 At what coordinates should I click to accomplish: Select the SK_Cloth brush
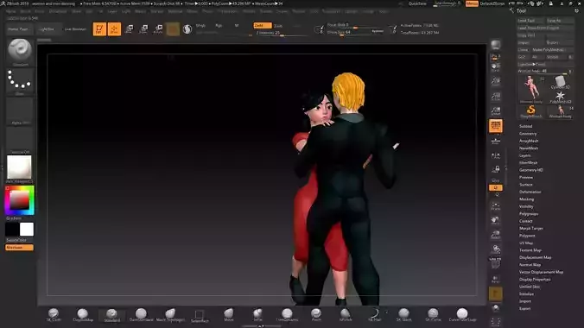54,315
